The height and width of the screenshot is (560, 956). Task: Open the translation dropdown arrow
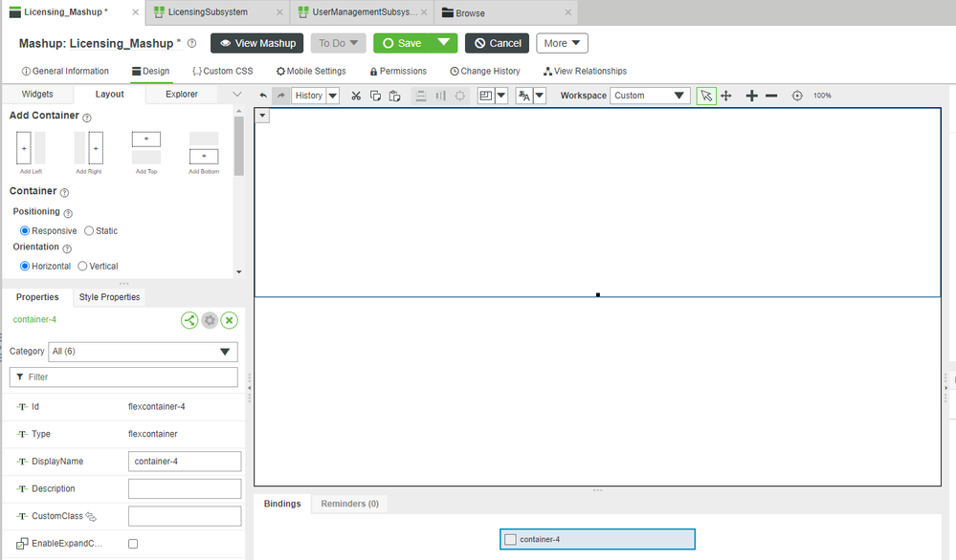[539, 96]
